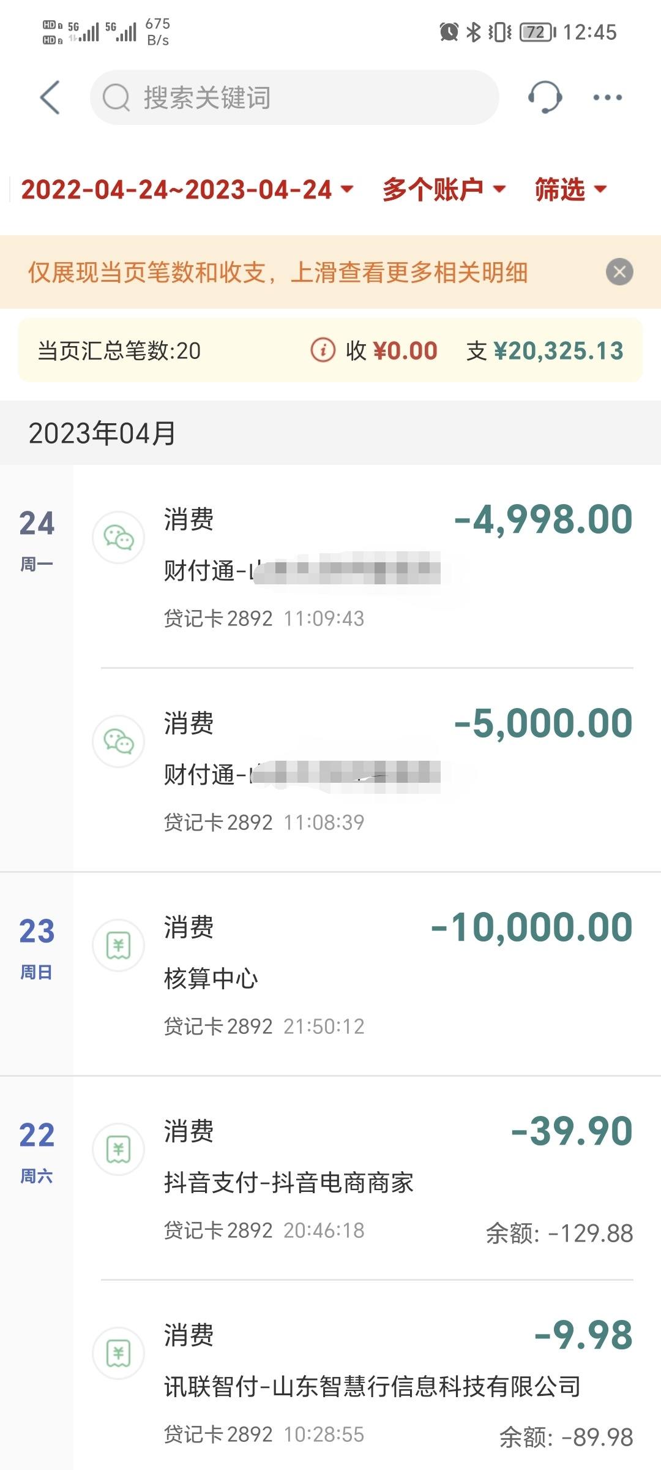
Task: Open the three-dots more menu
Action: 608,97
